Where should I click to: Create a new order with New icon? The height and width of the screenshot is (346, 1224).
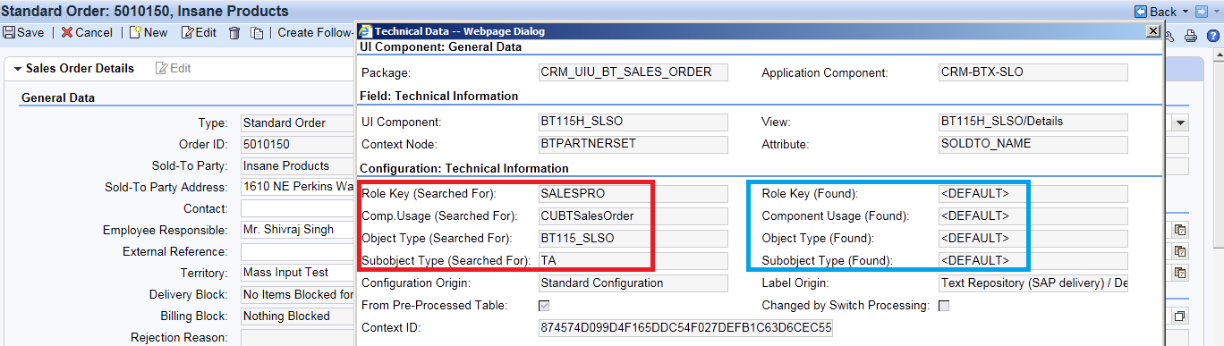point(135,32)
